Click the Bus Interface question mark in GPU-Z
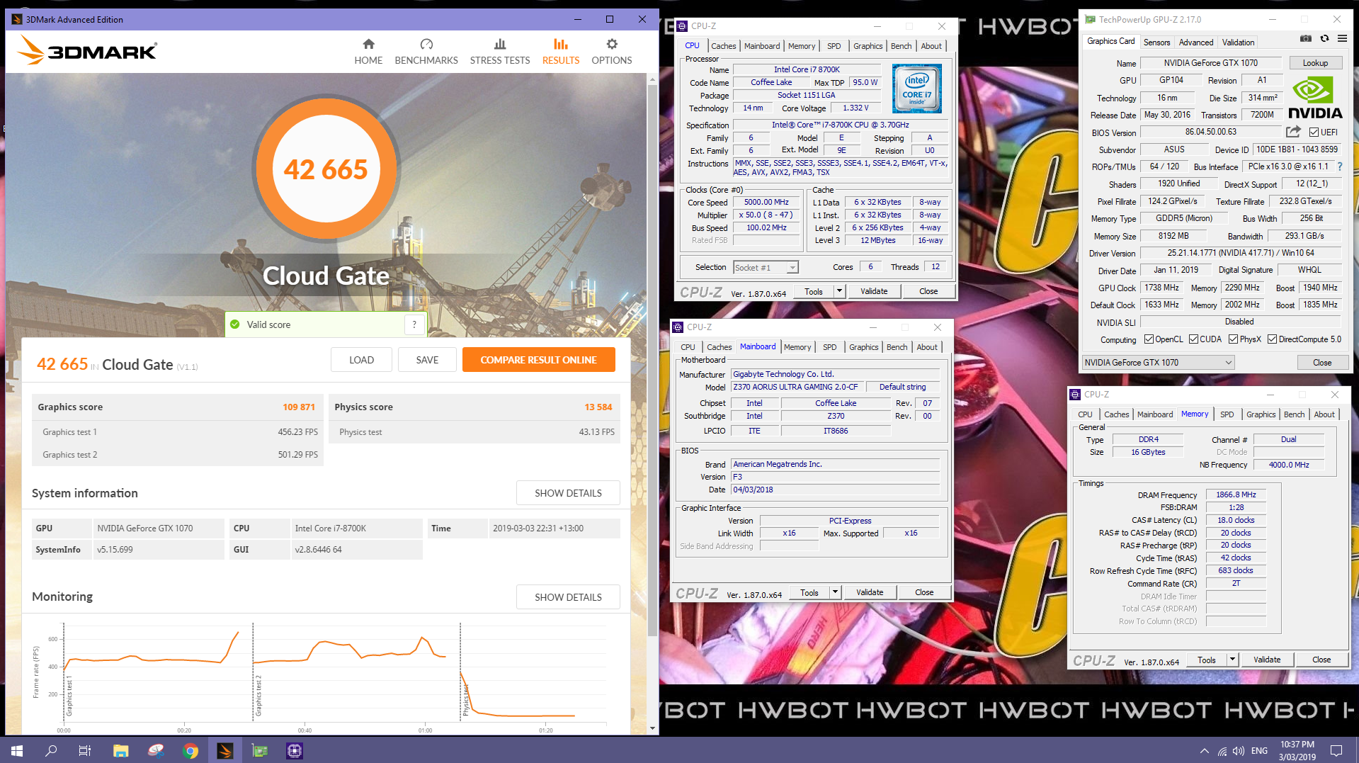 pyautogui.click(x=1340, y=166)
